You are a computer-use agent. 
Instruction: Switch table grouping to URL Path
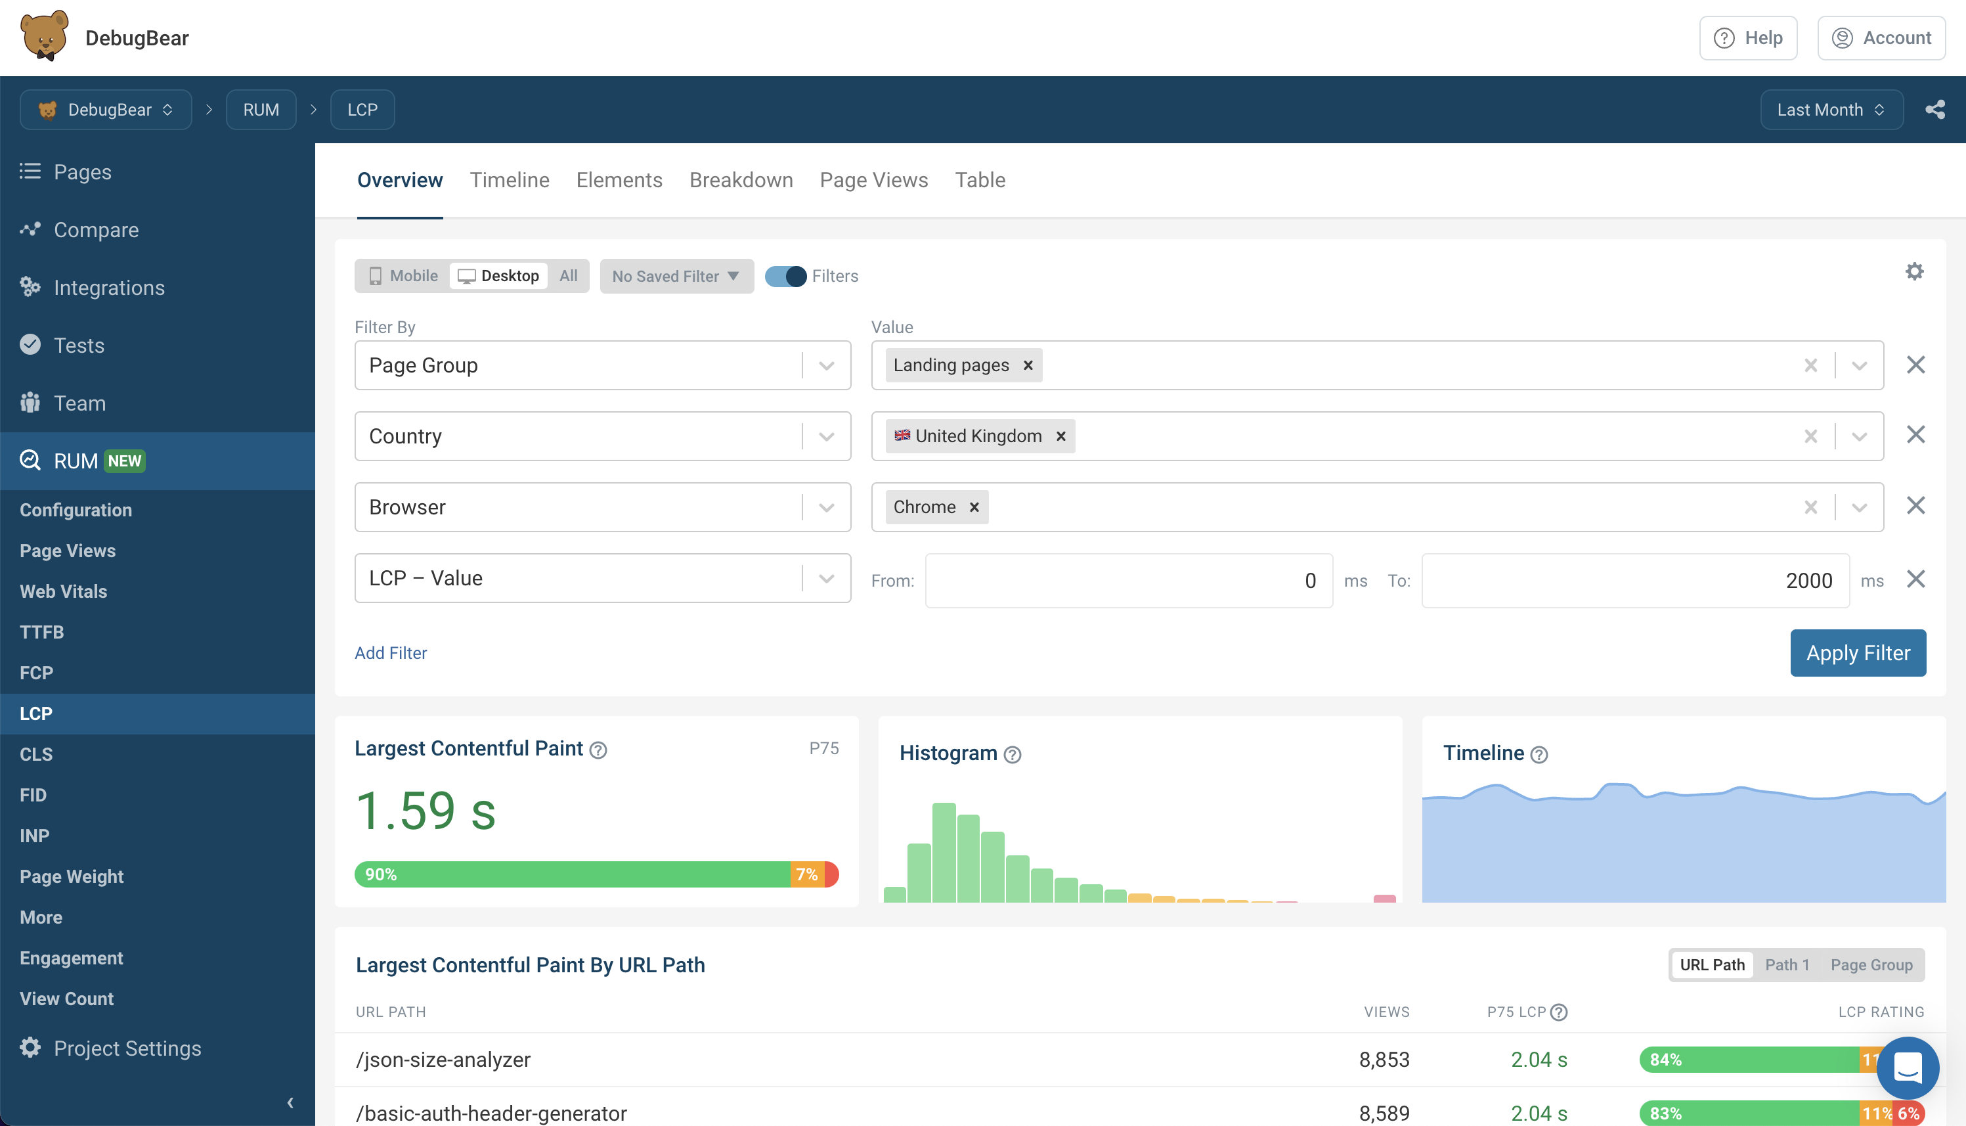pos(1712,964)
